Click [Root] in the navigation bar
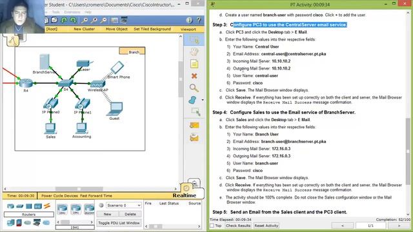 (52, 29)
